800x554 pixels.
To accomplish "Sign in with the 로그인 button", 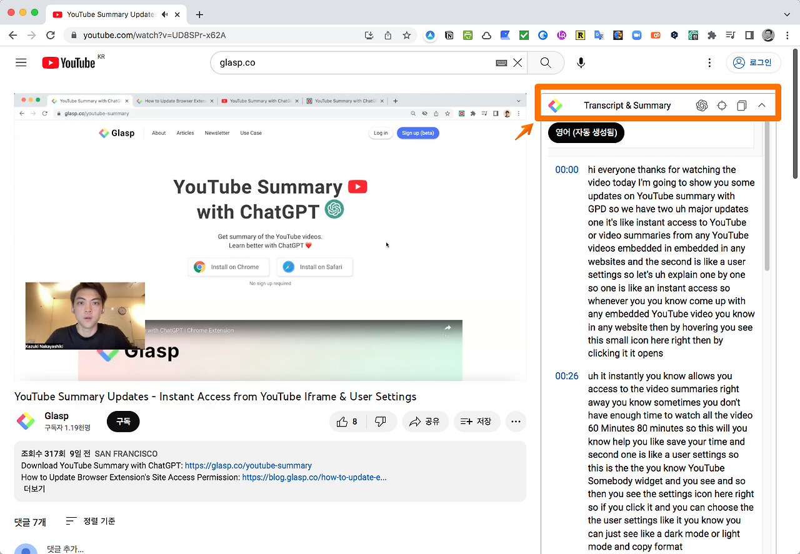I will [x=753, y=62].
